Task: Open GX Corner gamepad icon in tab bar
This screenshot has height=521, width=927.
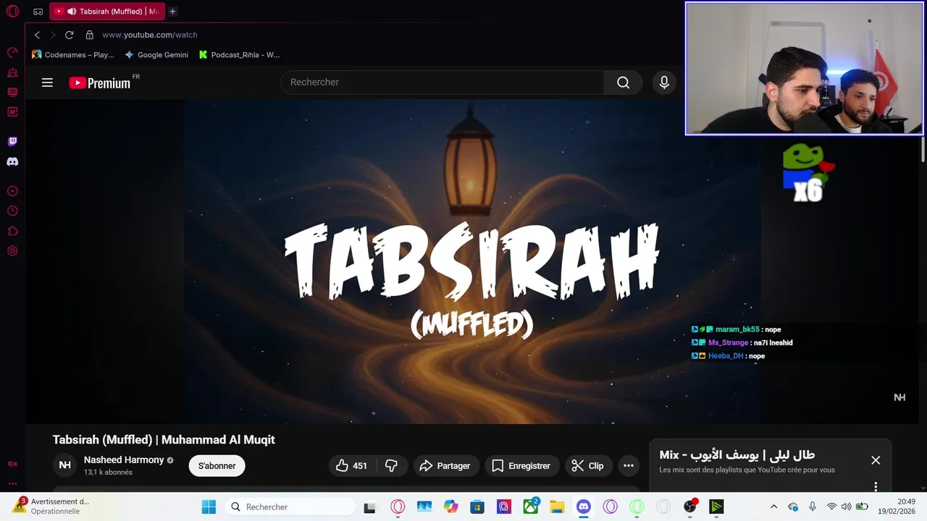Action: [x=38, y=12]
